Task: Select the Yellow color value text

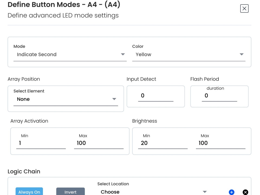Action: pyautogui.click(x=143, y=54)
